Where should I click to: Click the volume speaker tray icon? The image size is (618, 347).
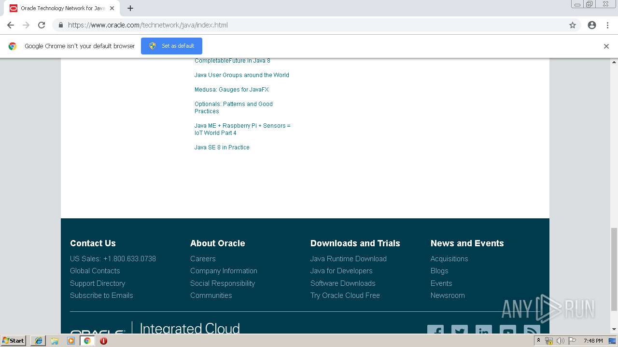tap(560, 341)
